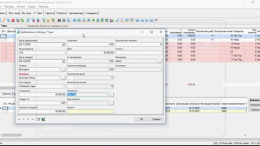Click into the yellow Клиент field
Image resolution: width=260 pixels, height=146 pixels.
[x=90, y=111]
